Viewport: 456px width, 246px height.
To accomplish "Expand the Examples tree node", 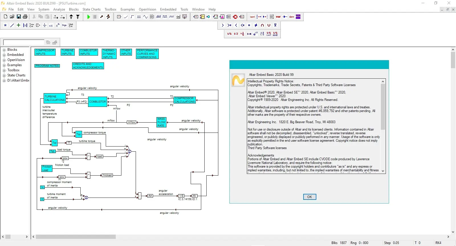I will coord(4,65).
